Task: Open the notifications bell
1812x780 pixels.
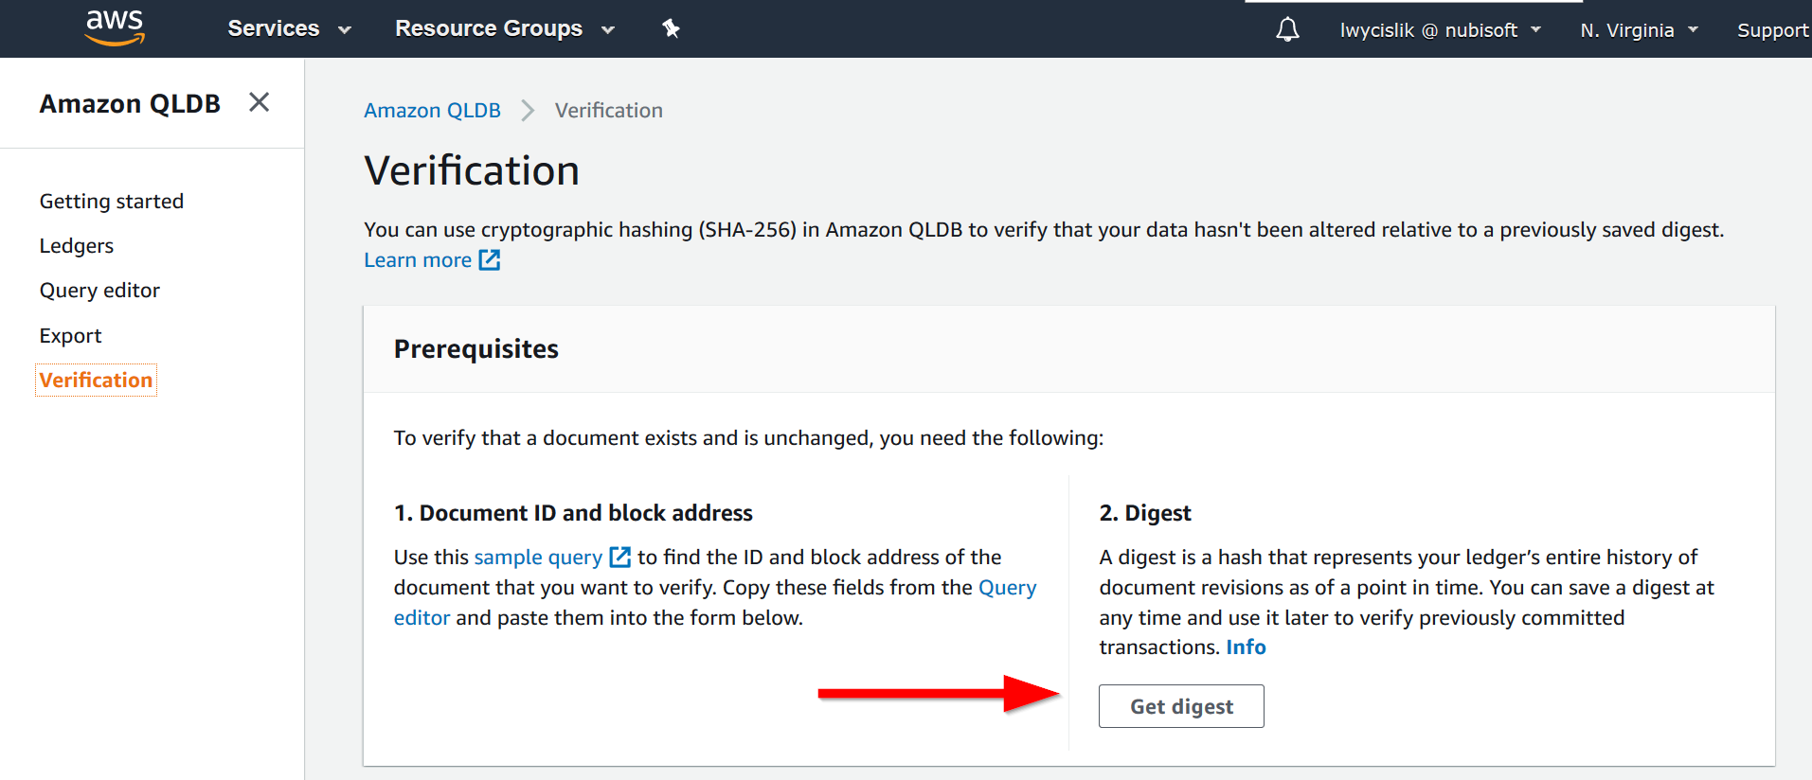Action: (1287, 29)
